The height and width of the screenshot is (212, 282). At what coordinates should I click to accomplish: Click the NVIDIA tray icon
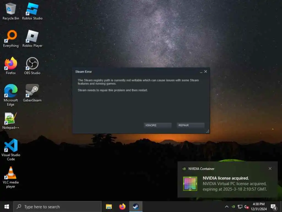(233, 207)
